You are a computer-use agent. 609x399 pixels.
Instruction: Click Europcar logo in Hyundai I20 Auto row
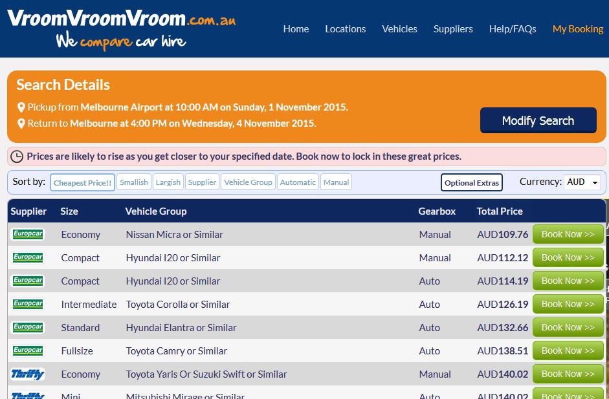click(x=28, y=281)
